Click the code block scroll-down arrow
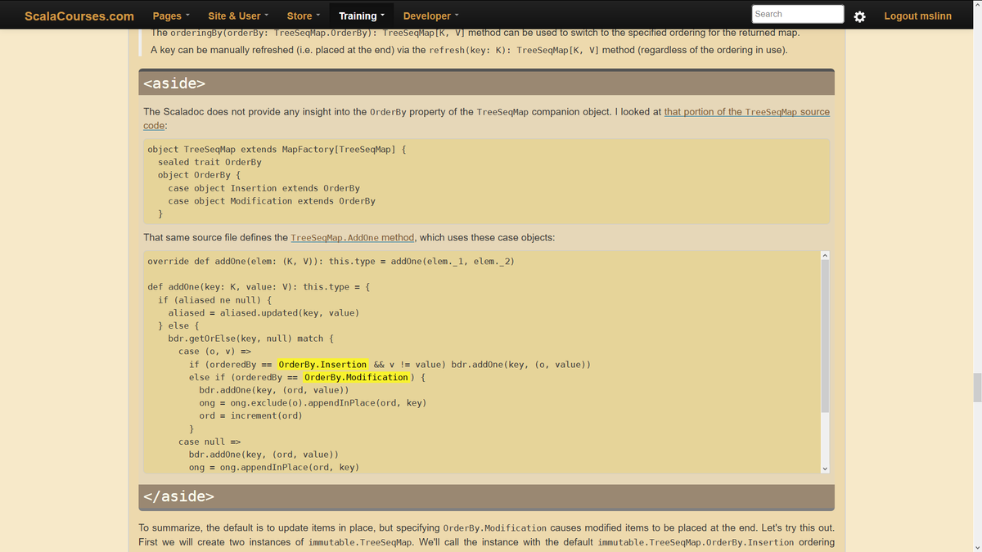Screen dimensions: 982x552 [825, 468]
